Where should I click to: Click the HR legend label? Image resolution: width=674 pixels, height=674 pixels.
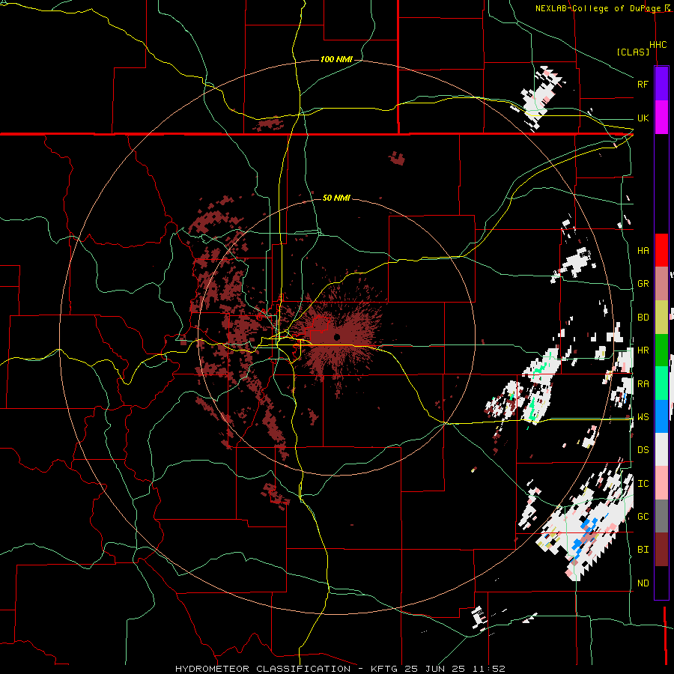pos(643,350)
